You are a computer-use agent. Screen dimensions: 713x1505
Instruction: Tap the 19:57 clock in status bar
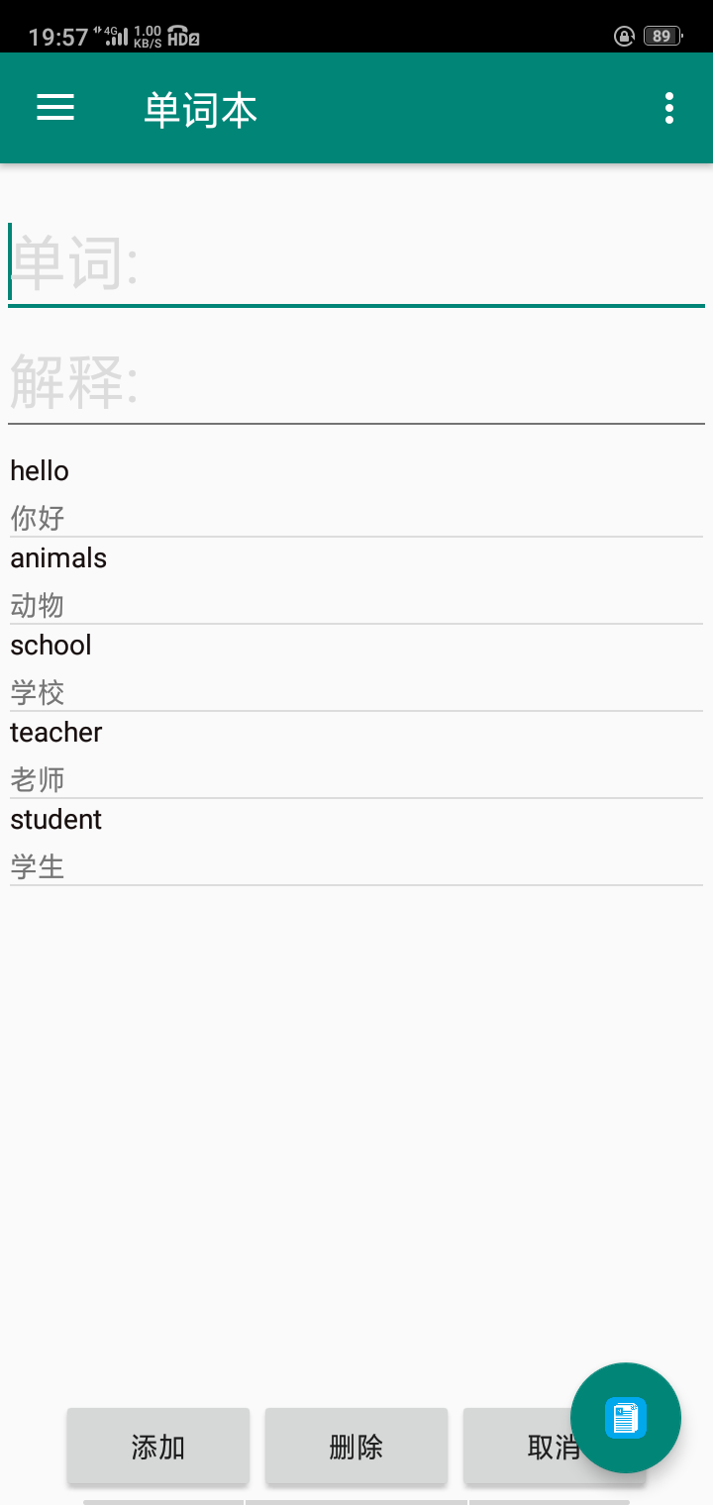(58, 38)
